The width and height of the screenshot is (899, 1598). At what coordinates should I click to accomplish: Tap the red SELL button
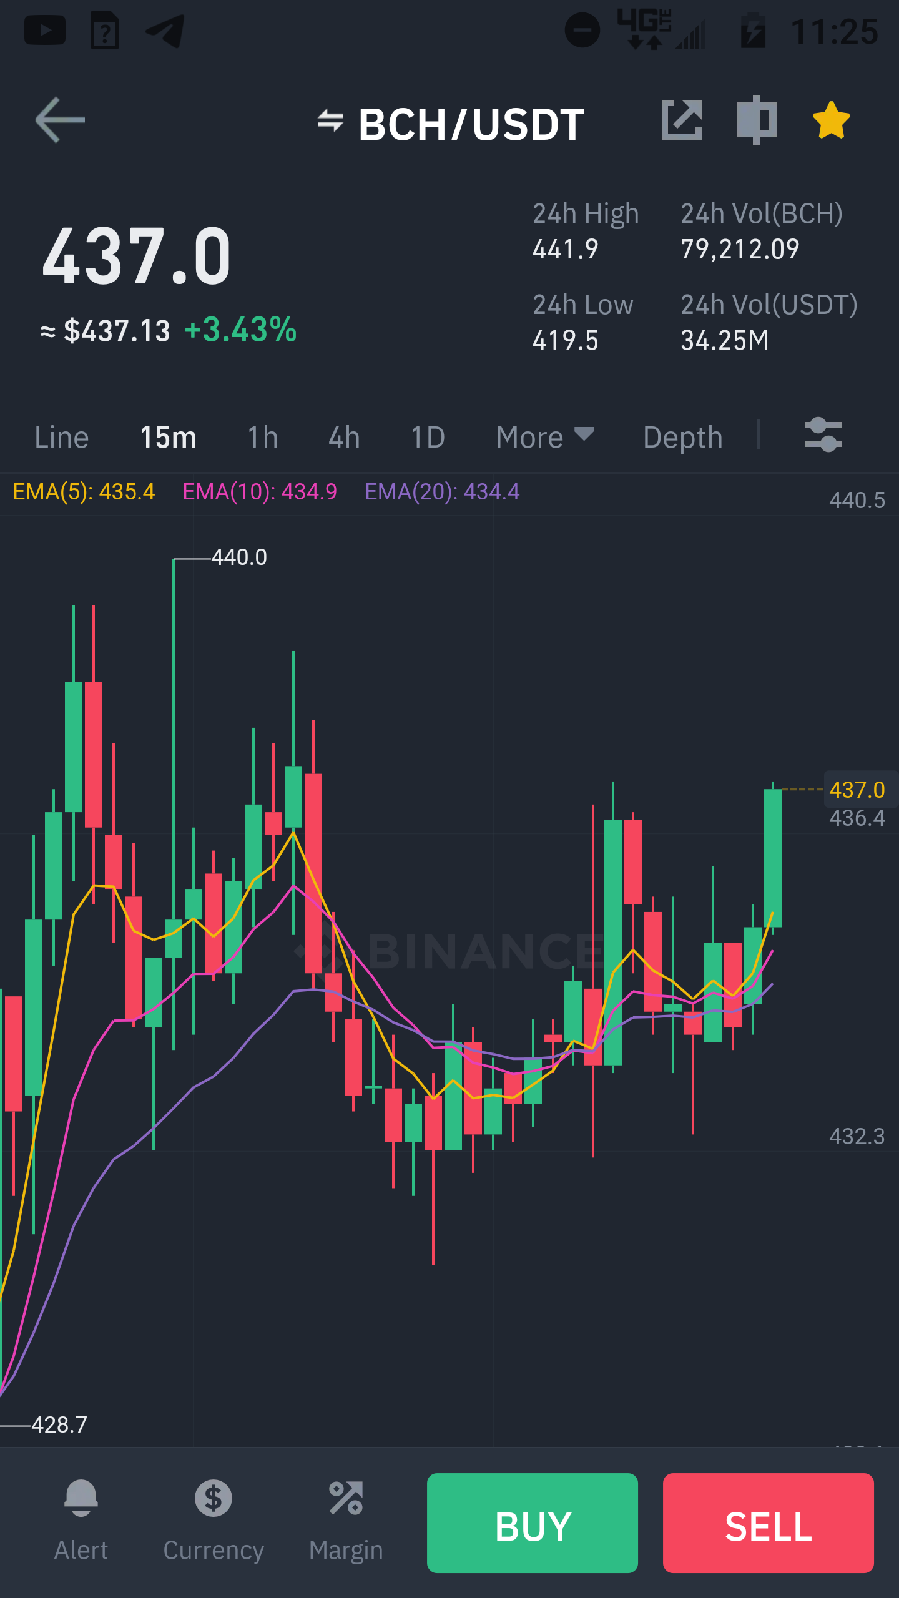(x=769, y=1523)
